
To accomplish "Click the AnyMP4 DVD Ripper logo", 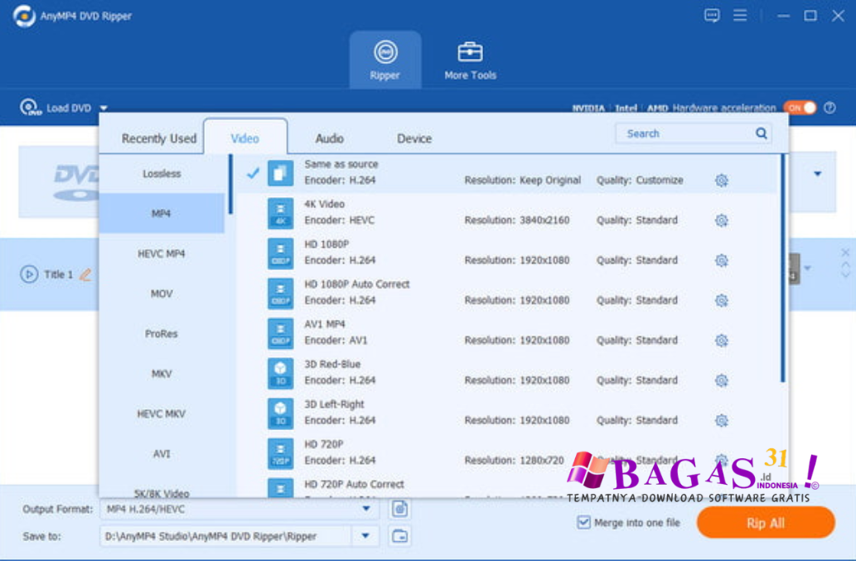I will click(24, 16).
